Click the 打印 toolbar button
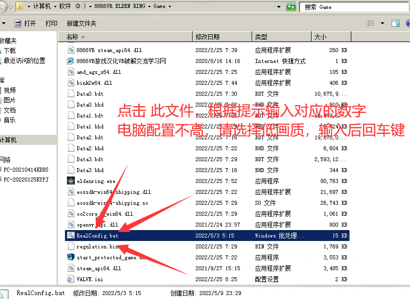This screenshot has height=299, width=410. click(x=51, y=23)
